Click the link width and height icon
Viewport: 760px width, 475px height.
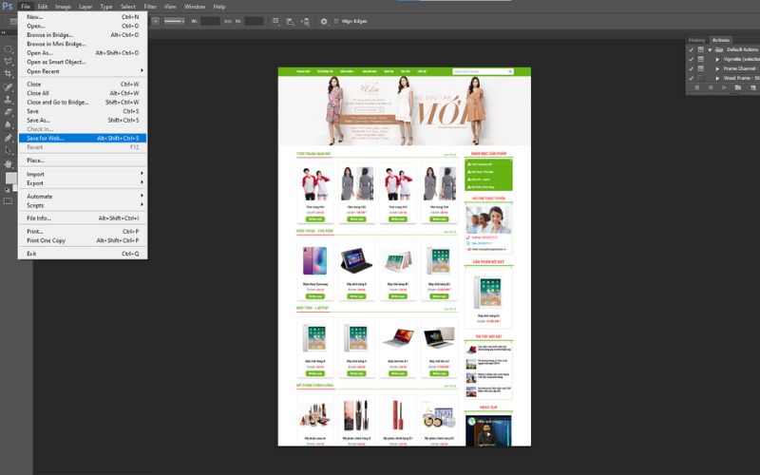click(x=228, y=20)
